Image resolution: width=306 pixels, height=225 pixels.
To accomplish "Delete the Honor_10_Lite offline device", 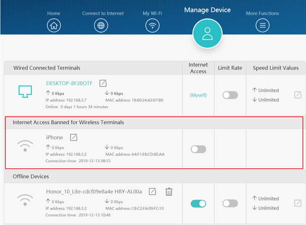I will tap(169, 192).
